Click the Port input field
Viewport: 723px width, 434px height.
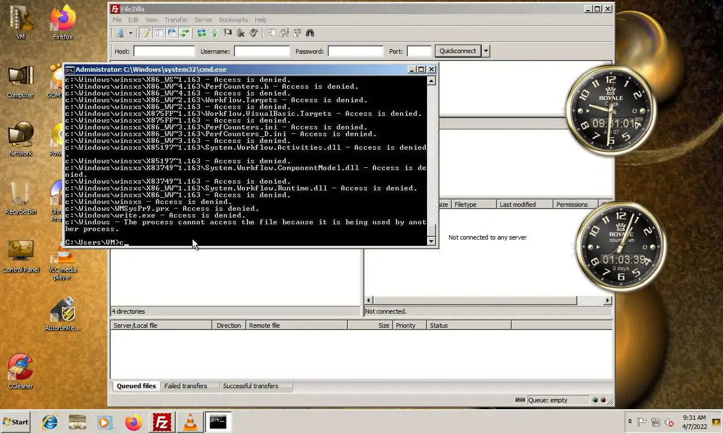419,51
